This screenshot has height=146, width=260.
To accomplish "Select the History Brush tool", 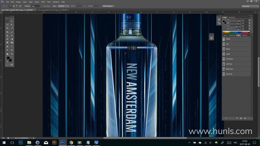I will coord(12,36).
